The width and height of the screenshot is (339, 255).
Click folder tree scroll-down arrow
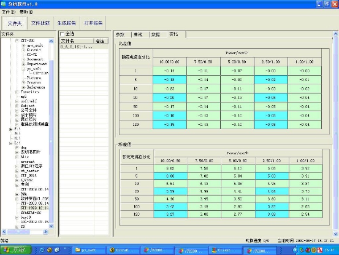tap(51, 226)
